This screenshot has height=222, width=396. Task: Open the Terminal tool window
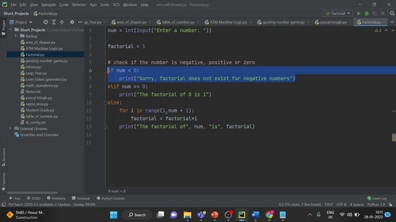pos(81,199)
